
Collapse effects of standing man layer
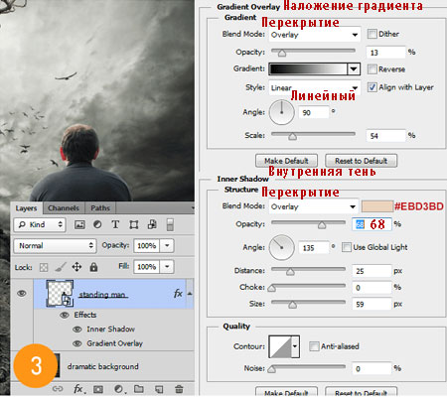190,294
